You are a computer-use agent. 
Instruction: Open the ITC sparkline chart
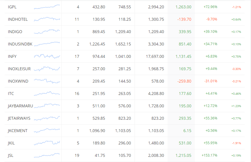click(x=47, y=94)
